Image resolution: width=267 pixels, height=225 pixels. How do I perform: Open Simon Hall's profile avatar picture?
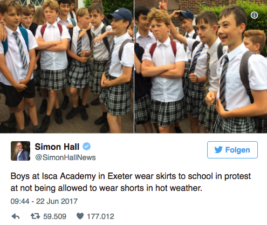[20, 151]
